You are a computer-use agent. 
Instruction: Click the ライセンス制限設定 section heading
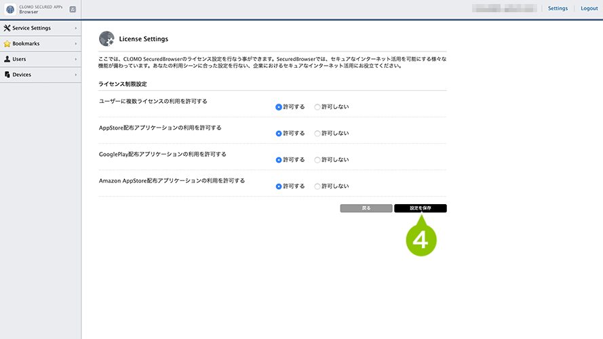click(x=123, y=84)
